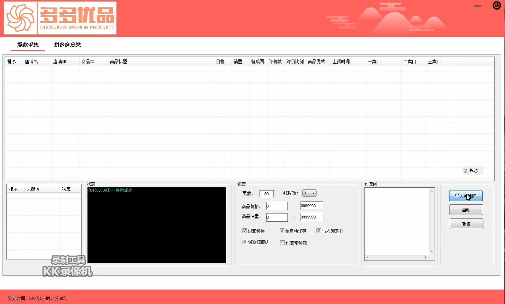Toggle the 过滤旗舰店 checkbox
This screenshot has width=505, height=304.
pos(245,242)
